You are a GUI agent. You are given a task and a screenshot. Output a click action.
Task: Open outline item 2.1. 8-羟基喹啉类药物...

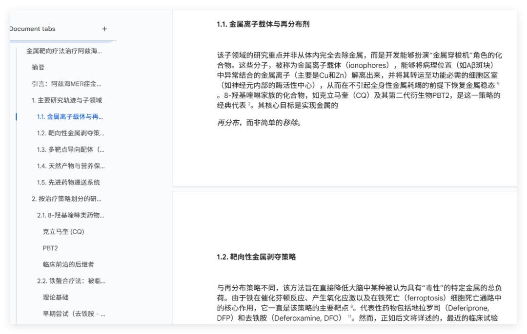click(71, 215)
